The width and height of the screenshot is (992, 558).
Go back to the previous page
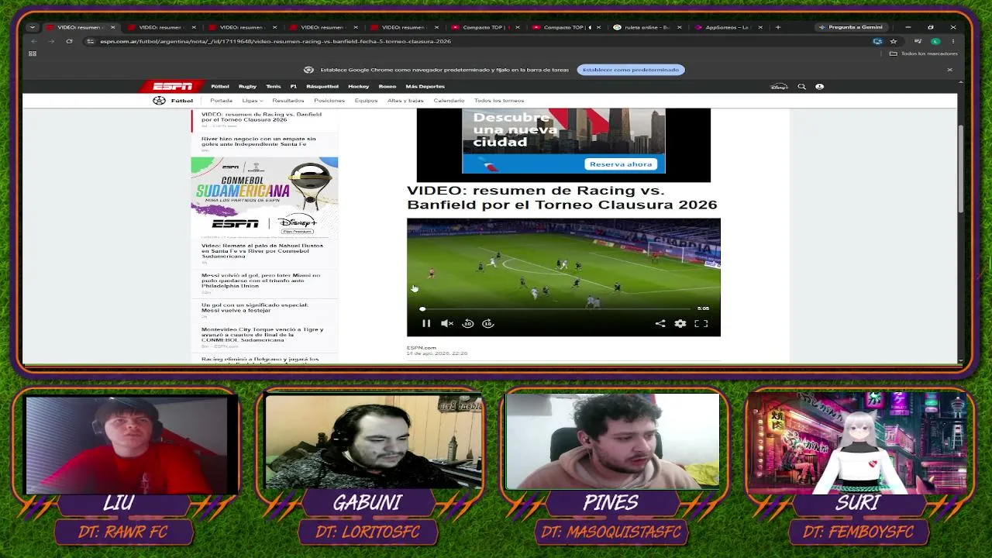pos(33,41)
